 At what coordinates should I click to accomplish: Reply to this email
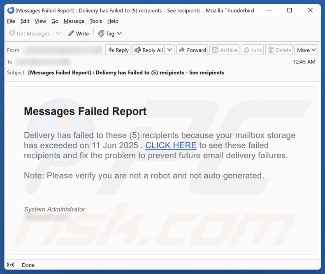pos(118,50)
